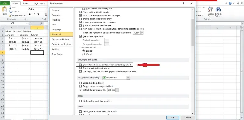Switch to the Insert ribbon tab
Screen dimensions: 244x120
(x=26, y=3)
